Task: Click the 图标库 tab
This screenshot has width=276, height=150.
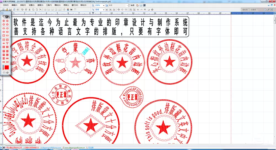Action: [x=245, y=10]
